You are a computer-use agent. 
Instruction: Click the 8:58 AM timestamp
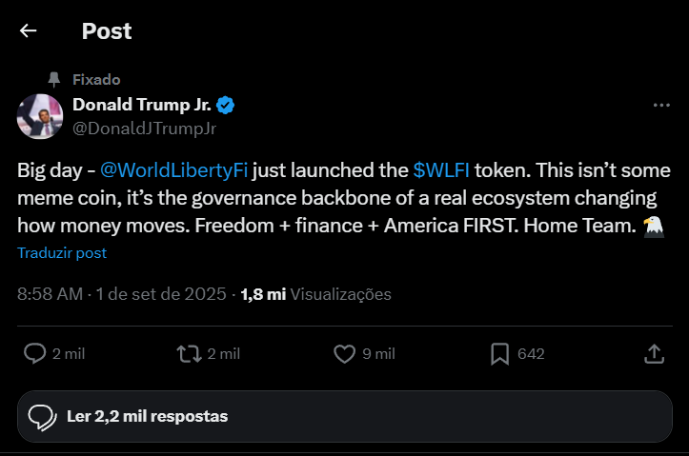(50, 294)
